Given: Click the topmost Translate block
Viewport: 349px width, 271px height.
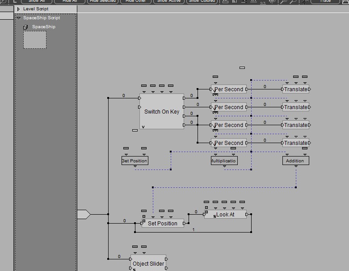Looking at the screenshot, I should coord(295,89).
